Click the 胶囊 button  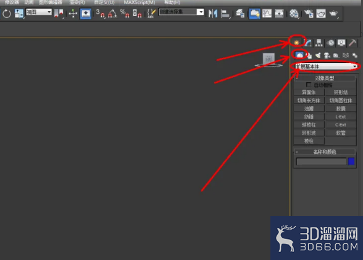(341, 109)
